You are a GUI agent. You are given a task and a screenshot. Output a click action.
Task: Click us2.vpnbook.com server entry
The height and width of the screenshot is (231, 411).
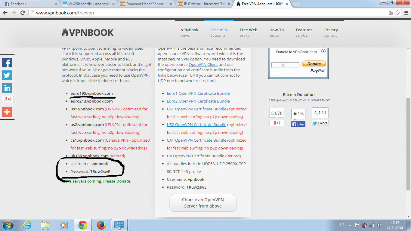click(x=87, y=125)
